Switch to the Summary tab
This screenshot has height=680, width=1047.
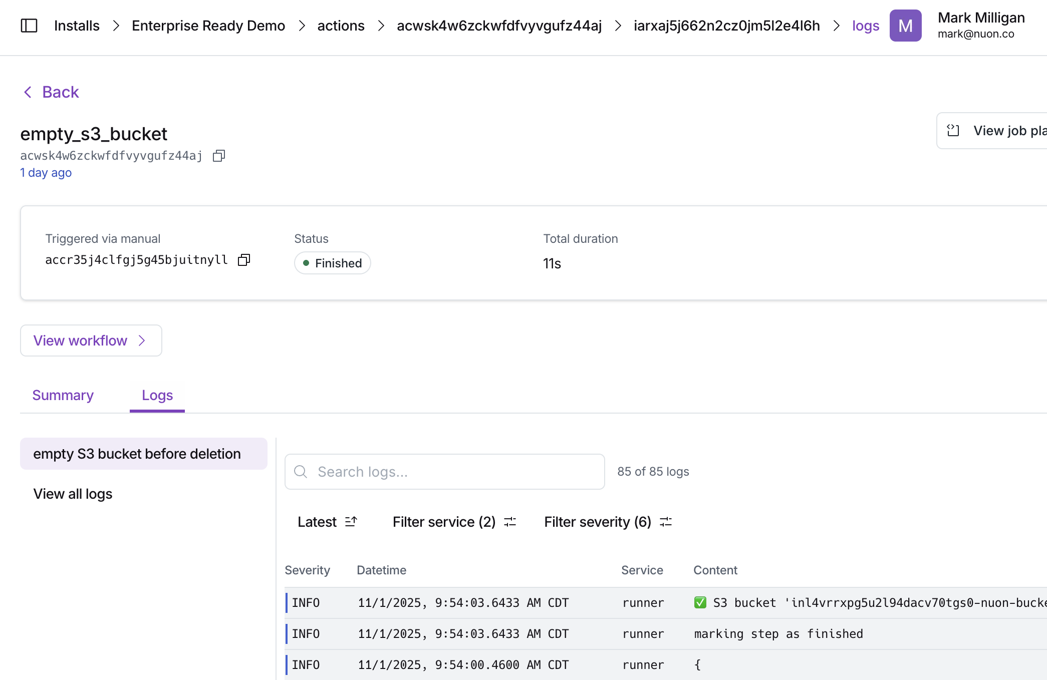click(62, 395)
